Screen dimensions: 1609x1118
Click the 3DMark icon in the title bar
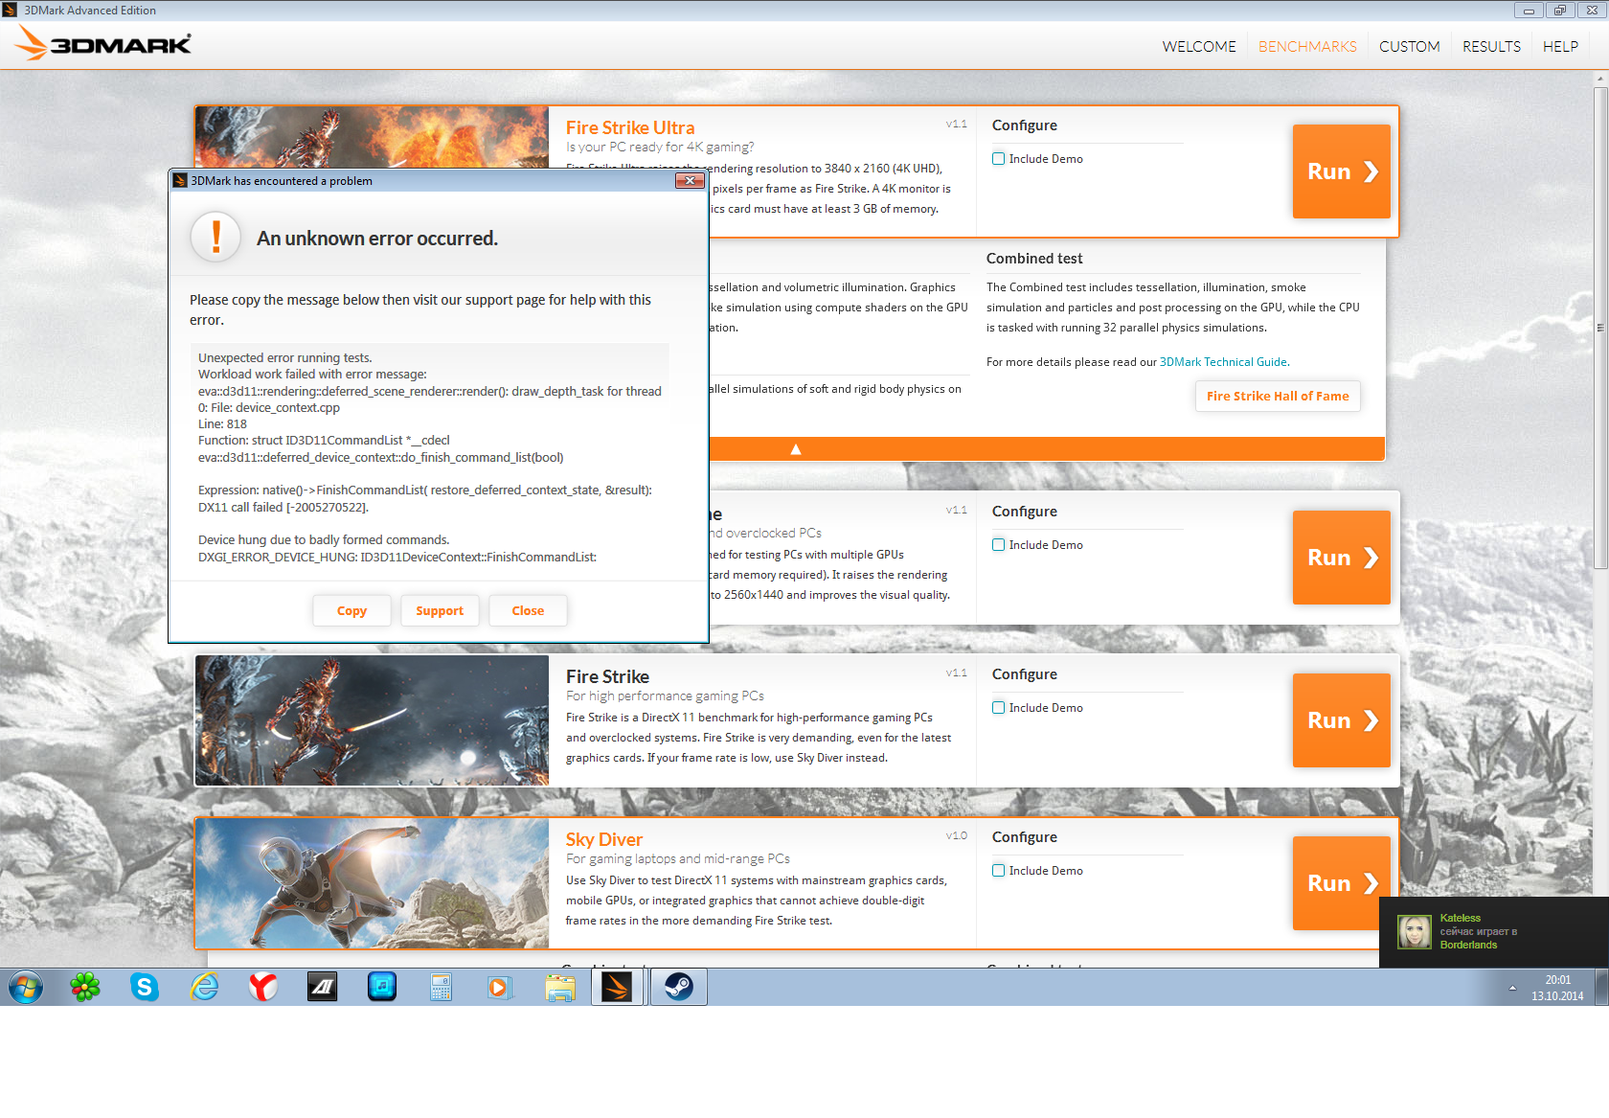[11, 11]
